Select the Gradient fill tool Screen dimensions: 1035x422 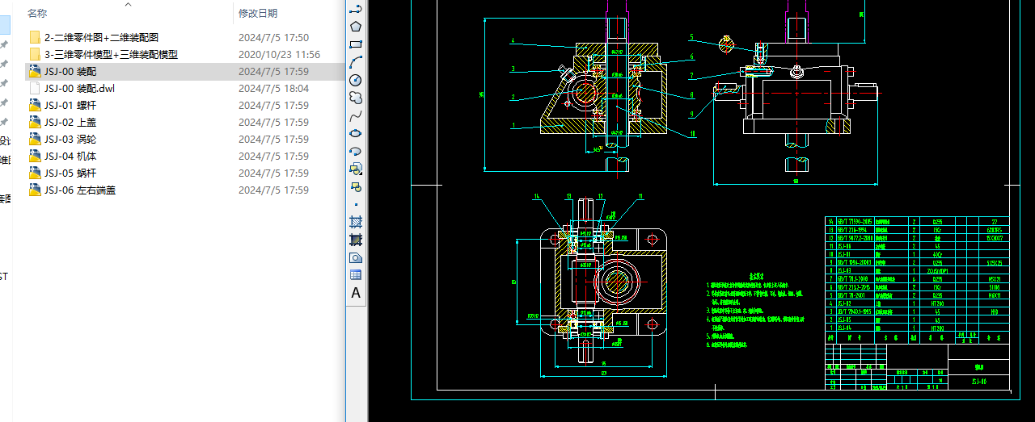(355, 240)
